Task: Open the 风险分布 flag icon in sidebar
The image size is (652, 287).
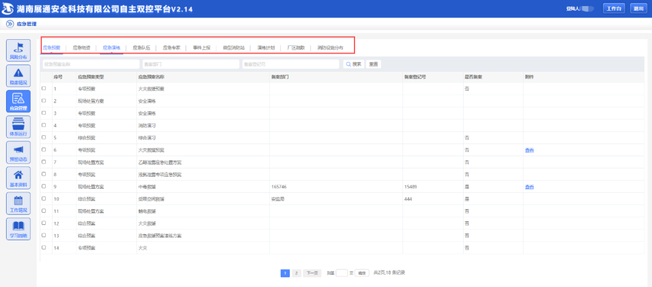Action: (18, 50)
